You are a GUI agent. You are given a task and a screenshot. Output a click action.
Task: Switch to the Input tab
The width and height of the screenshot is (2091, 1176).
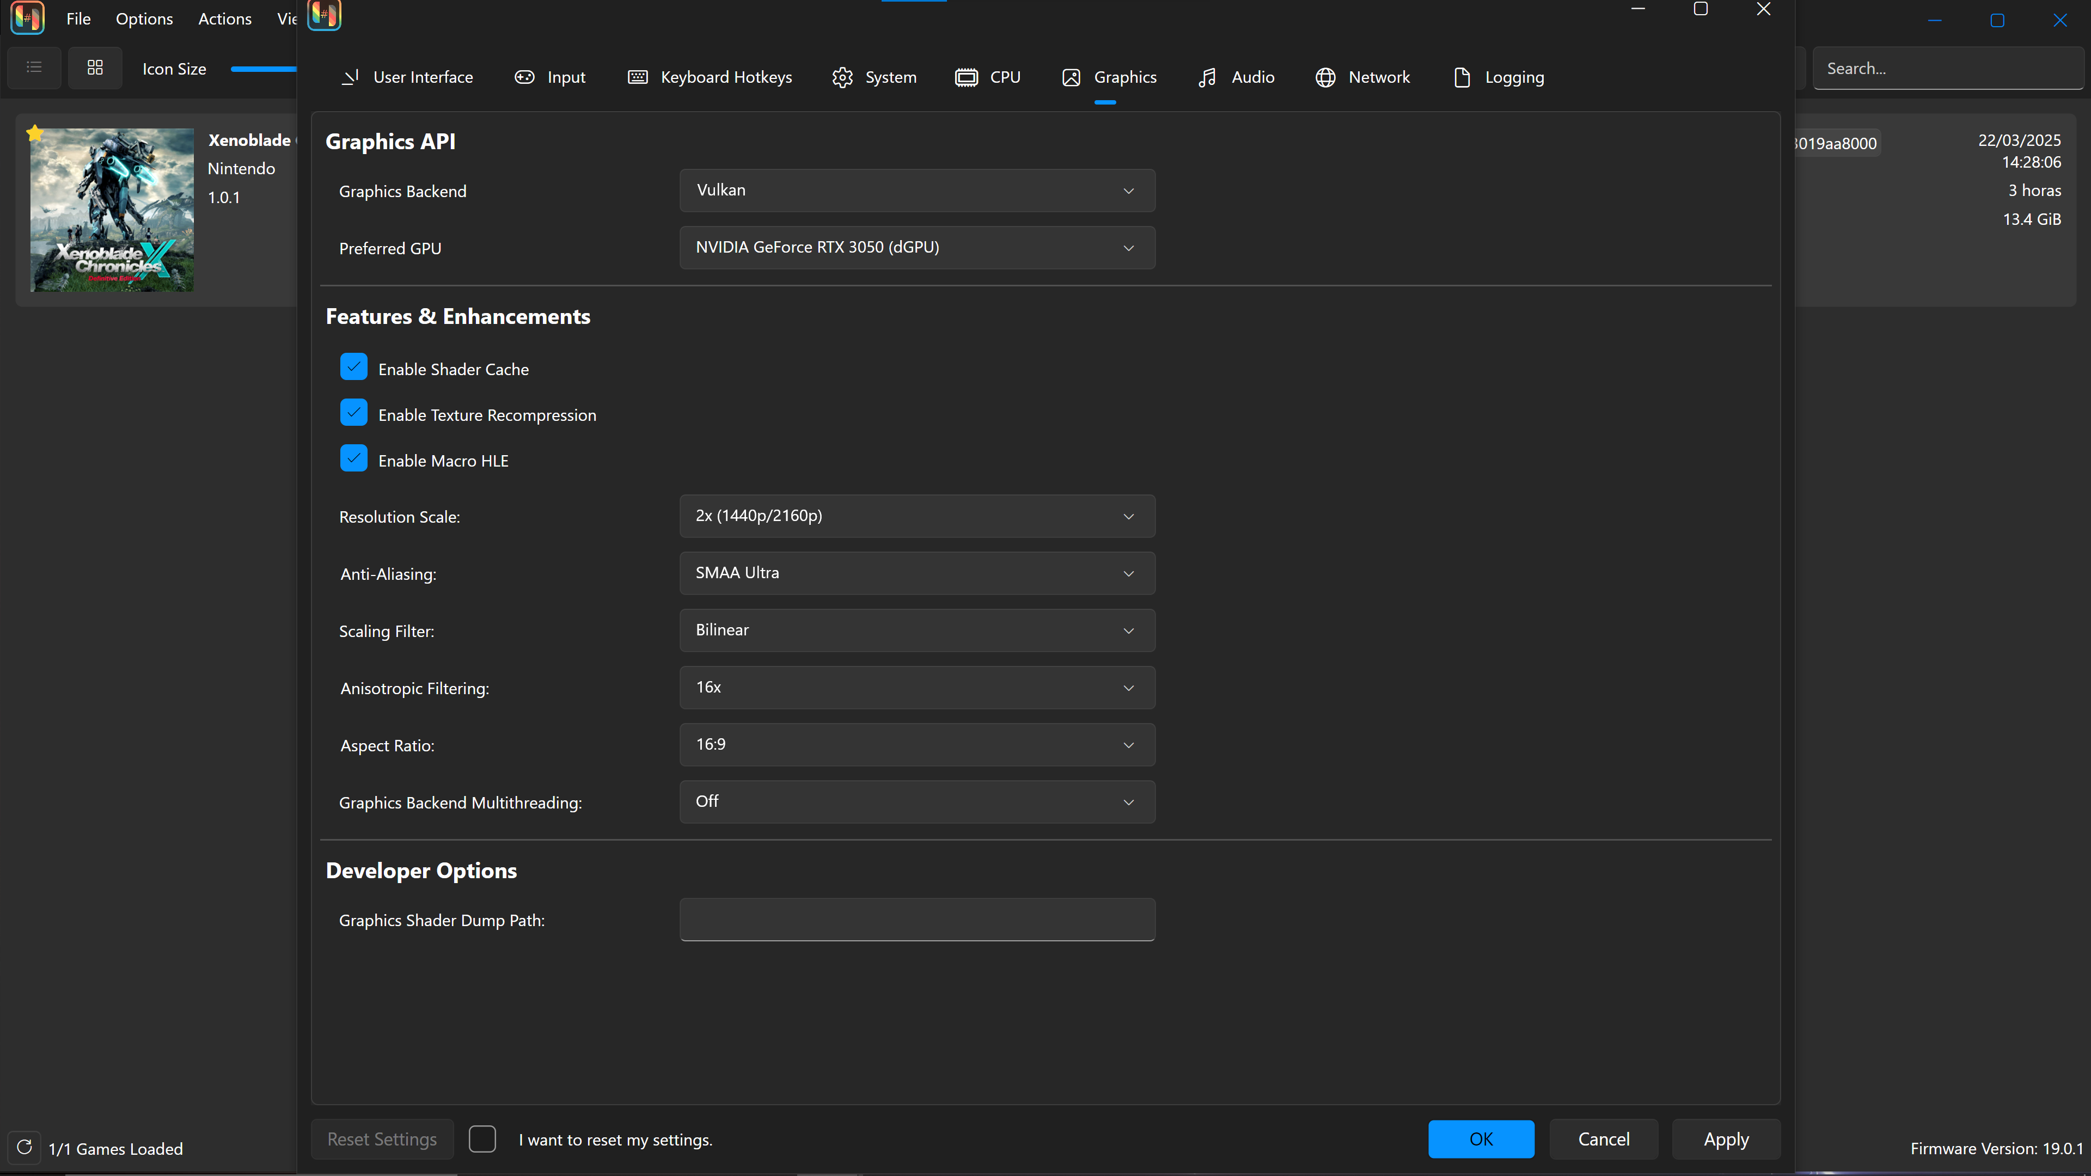(549, 77)
